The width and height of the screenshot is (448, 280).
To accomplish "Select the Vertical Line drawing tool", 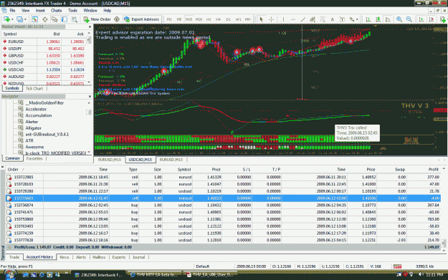I will 283,19.
